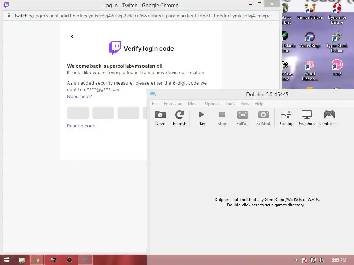Open the Emulation menu in Dolphin
The width and height of the screenshot is (354, 265).
click(x=173, y=104)
